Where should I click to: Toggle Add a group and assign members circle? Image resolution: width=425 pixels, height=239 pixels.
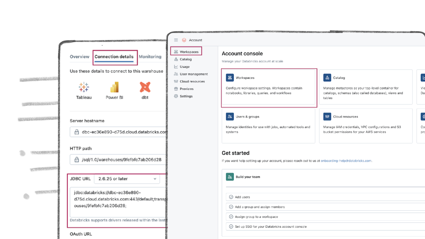(x=231, y=207)
